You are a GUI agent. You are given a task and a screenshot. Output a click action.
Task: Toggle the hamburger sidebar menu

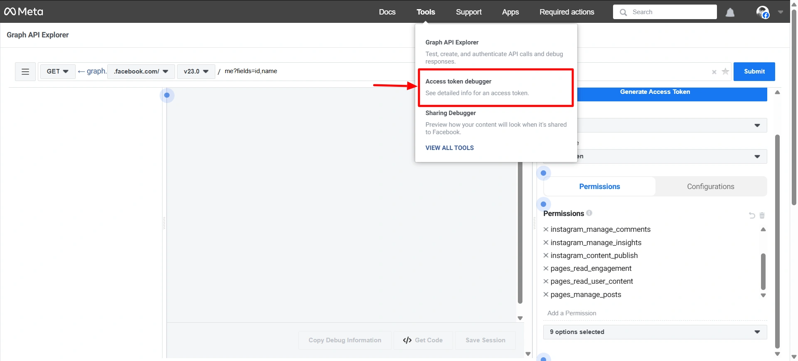(x=25, y=71)
